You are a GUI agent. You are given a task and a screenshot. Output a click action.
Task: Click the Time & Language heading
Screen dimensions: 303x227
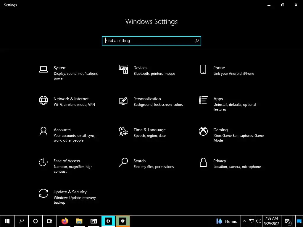tap(149, 130)
